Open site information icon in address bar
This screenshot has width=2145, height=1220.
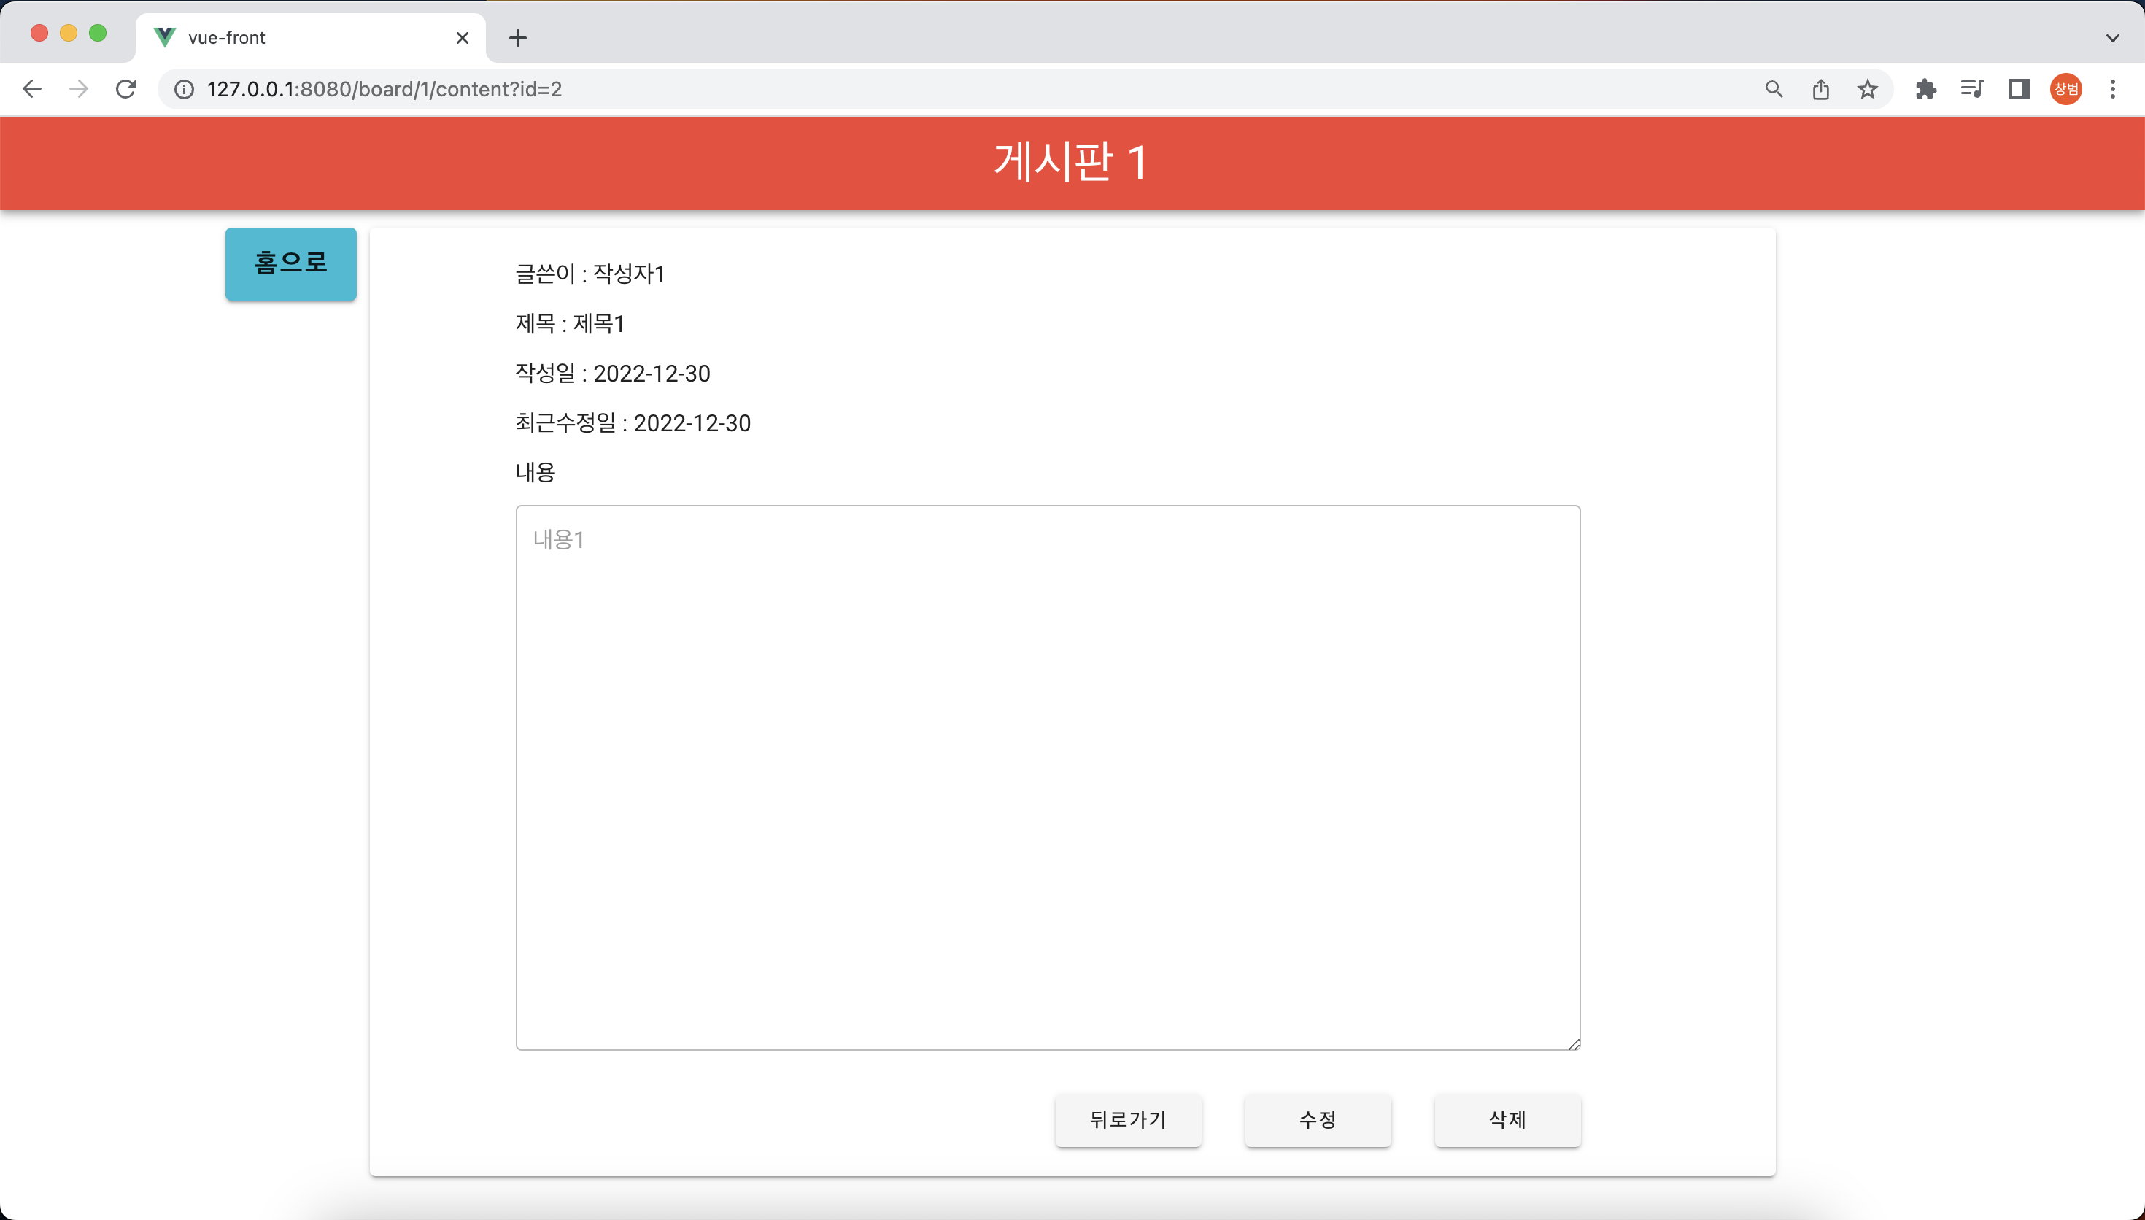(x=185, y=89)
